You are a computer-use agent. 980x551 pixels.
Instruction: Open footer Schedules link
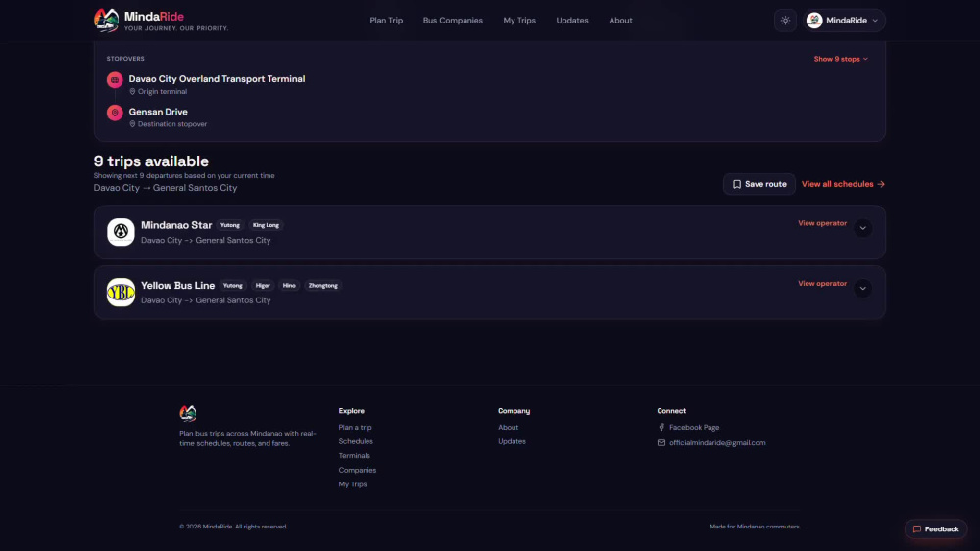[x=356, y=441]
